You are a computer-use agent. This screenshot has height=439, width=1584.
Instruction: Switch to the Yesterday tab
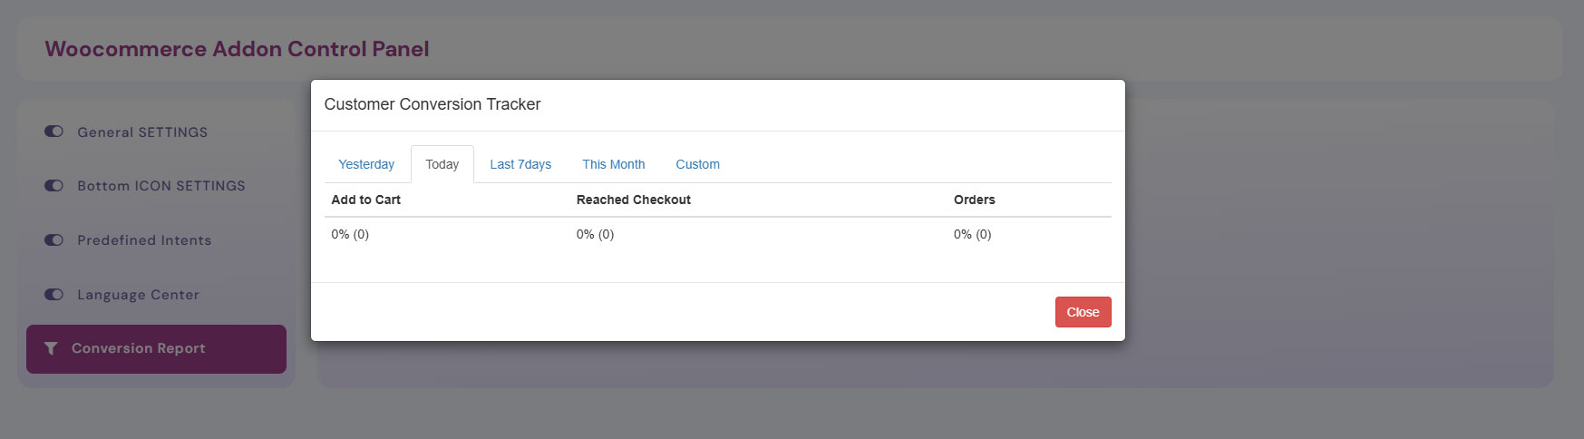[366, 164]
